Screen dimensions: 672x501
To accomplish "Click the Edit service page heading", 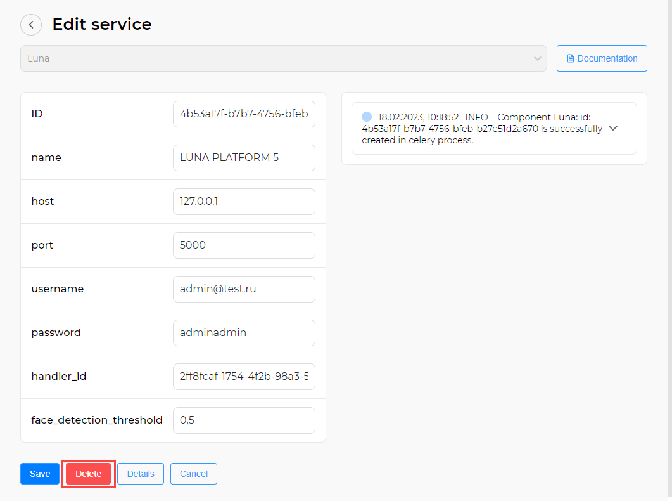I will click(x=102, y=25).
